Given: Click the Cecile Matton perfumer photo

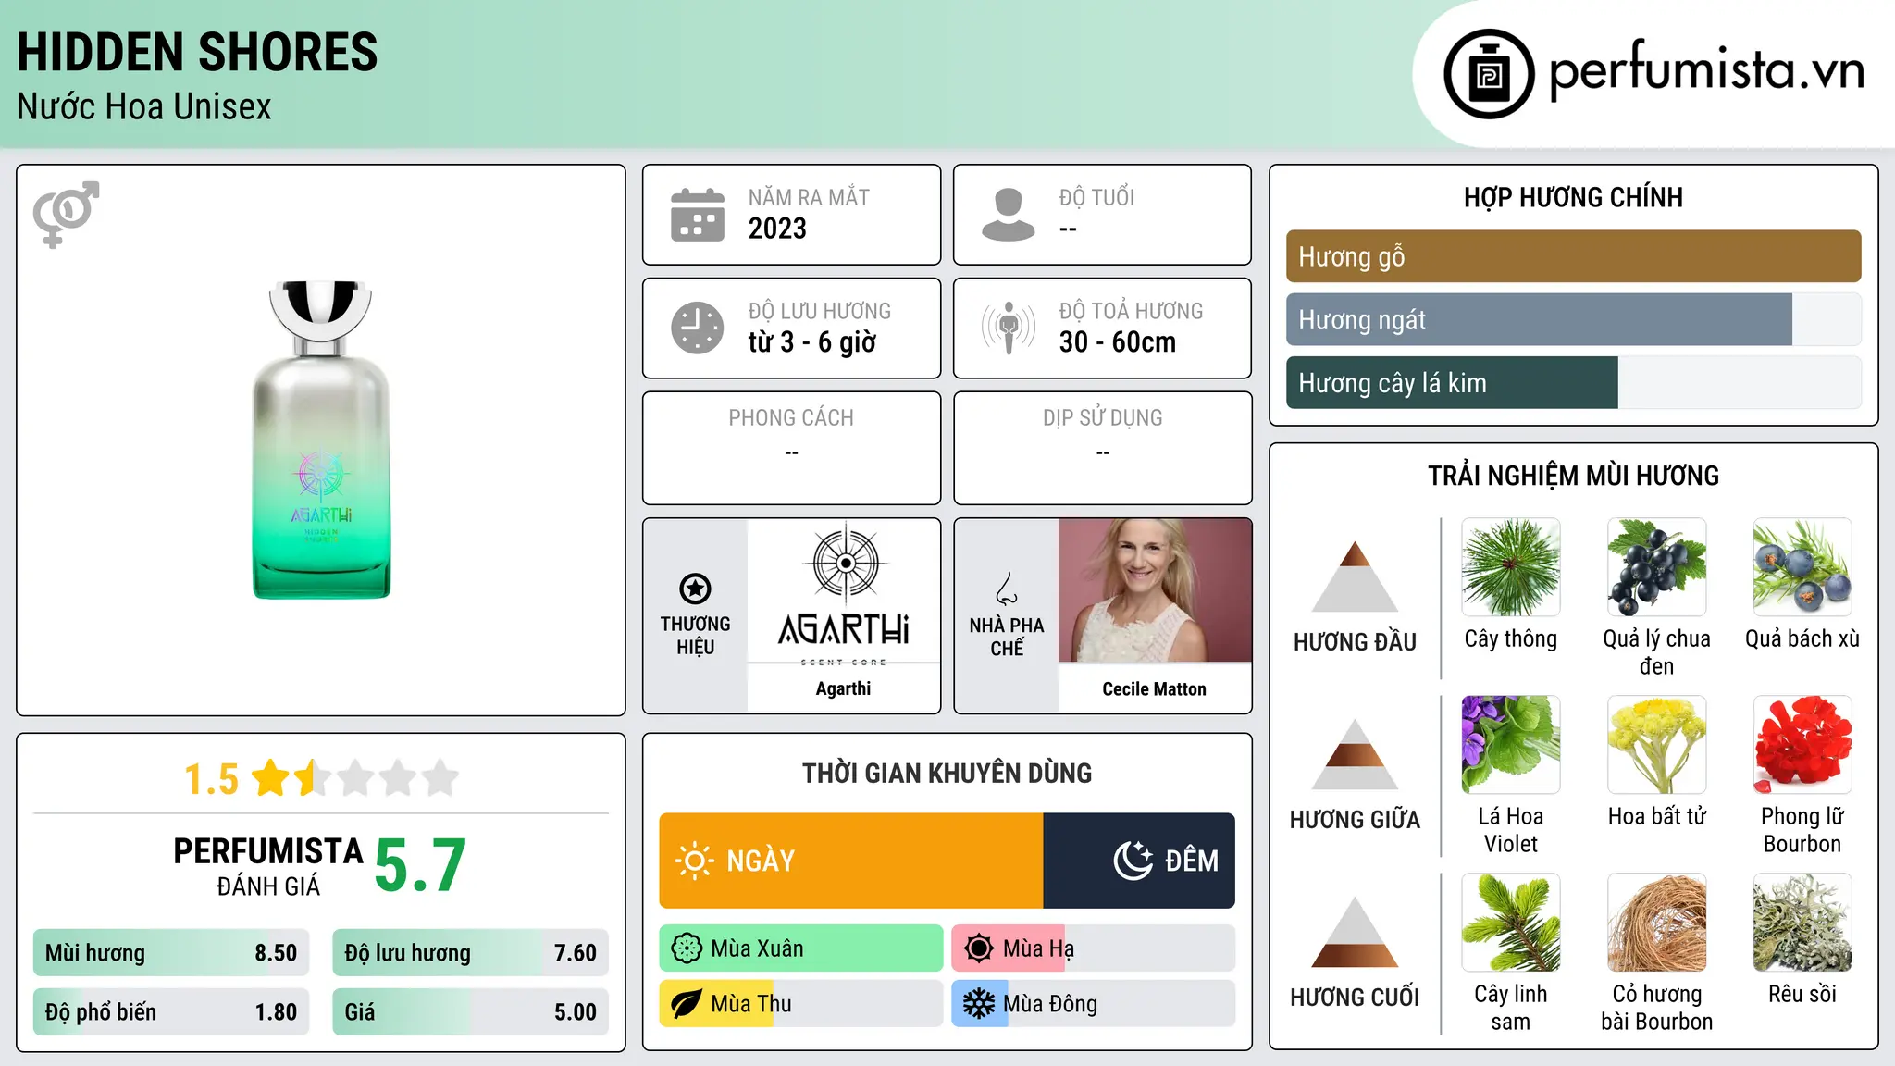Looking at the screenshot, I should click(x=1155, y=590).
